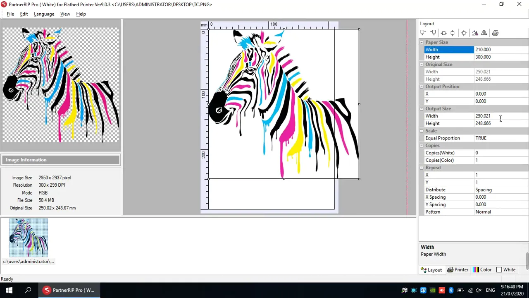The height and width of the screenshot is (298, 529).
Task: Select the zebra file thumbnail in file list
Action: click(x=29, y=238)
